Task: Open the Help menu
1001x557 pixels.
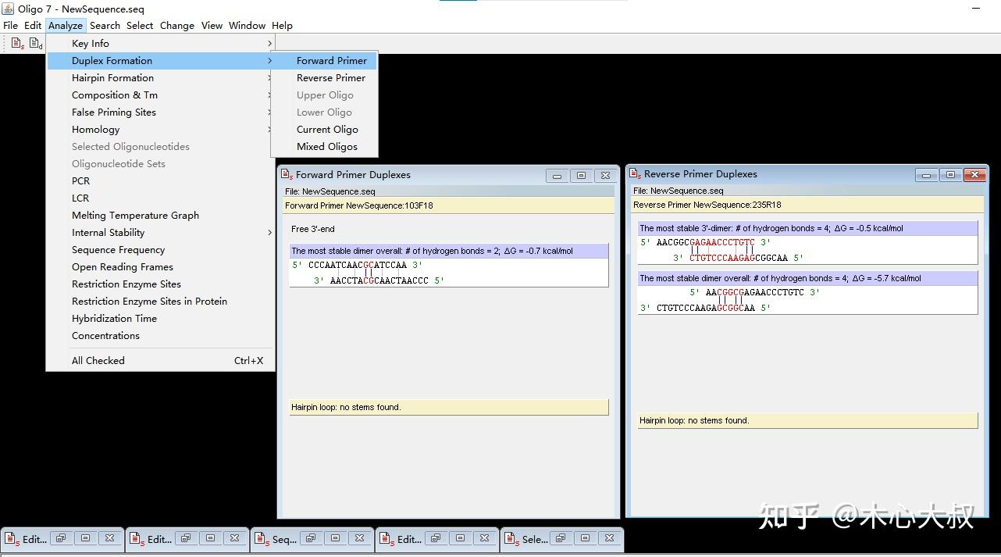Action: point(282,26)
